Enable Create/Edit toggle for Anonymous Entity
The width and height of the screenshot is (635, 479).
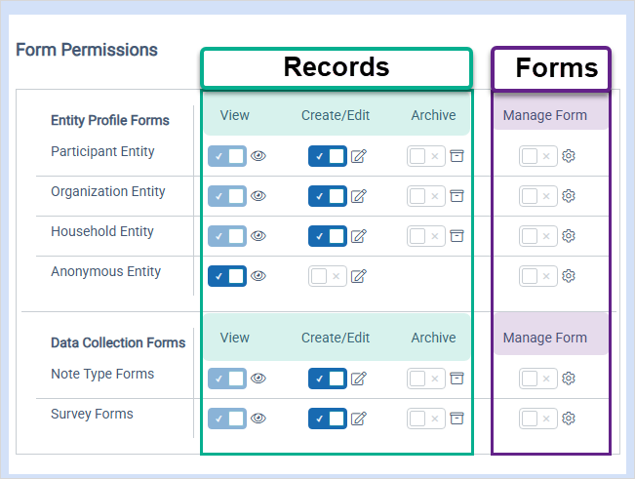(328, 276)
